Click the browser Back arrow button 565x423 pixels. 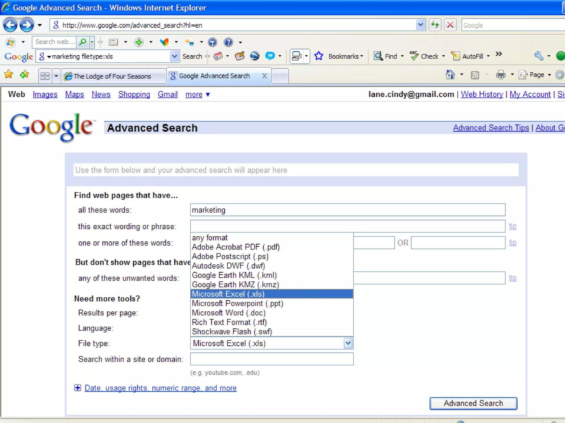point(10,25)
